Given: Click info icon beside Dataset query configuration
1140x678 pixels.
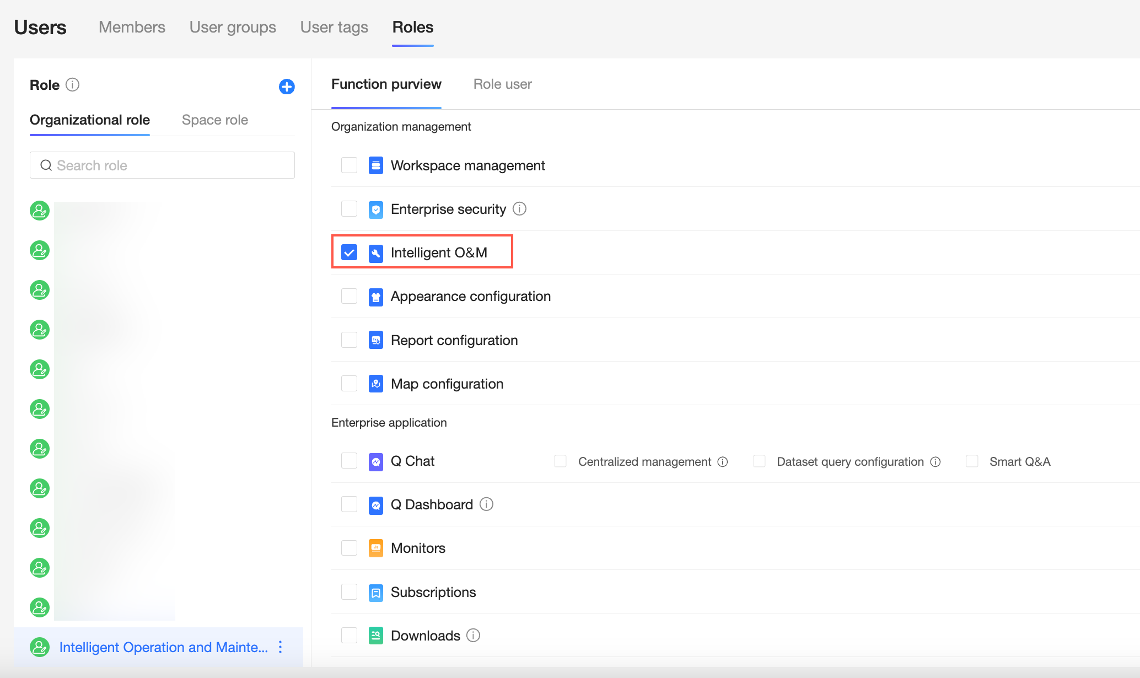Looking at the screenshot, I should (935, 462).
